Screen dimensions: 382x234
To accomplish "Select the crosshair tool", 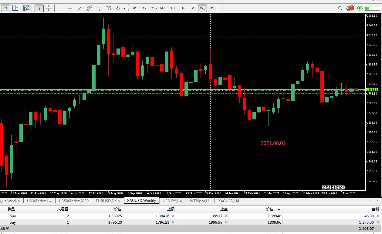I will pos(49,8).
